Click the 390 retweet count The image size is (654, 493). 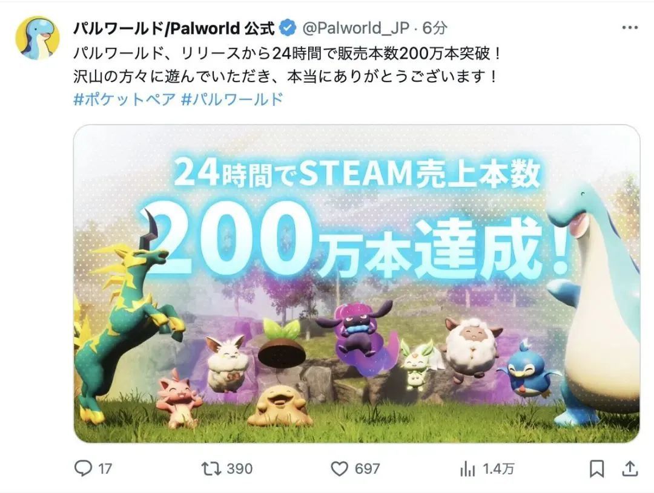coord(239,469)
